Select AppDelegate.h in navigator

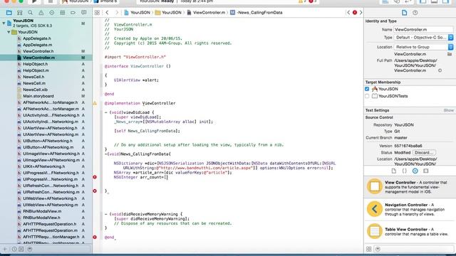coord(36,38)
